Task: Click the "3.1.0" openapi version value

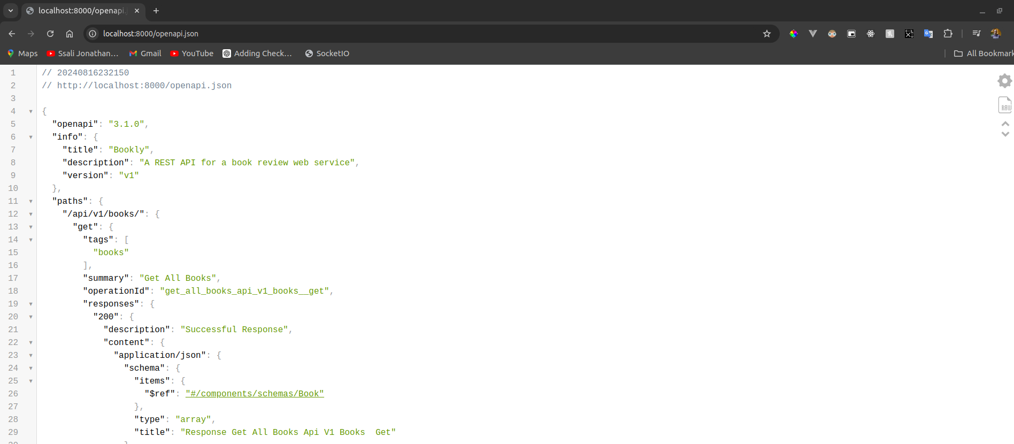Action: (x=126, y=124)
